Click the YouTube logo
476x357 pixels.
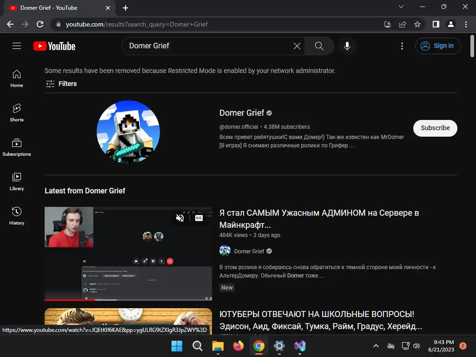(54, 46)
